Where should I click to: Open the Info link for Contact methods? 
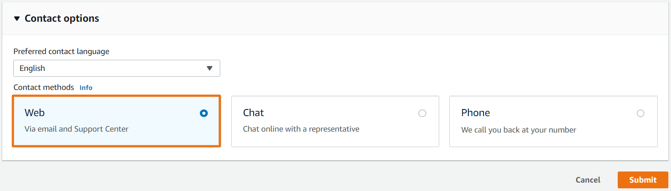click(x=86, y=88)
